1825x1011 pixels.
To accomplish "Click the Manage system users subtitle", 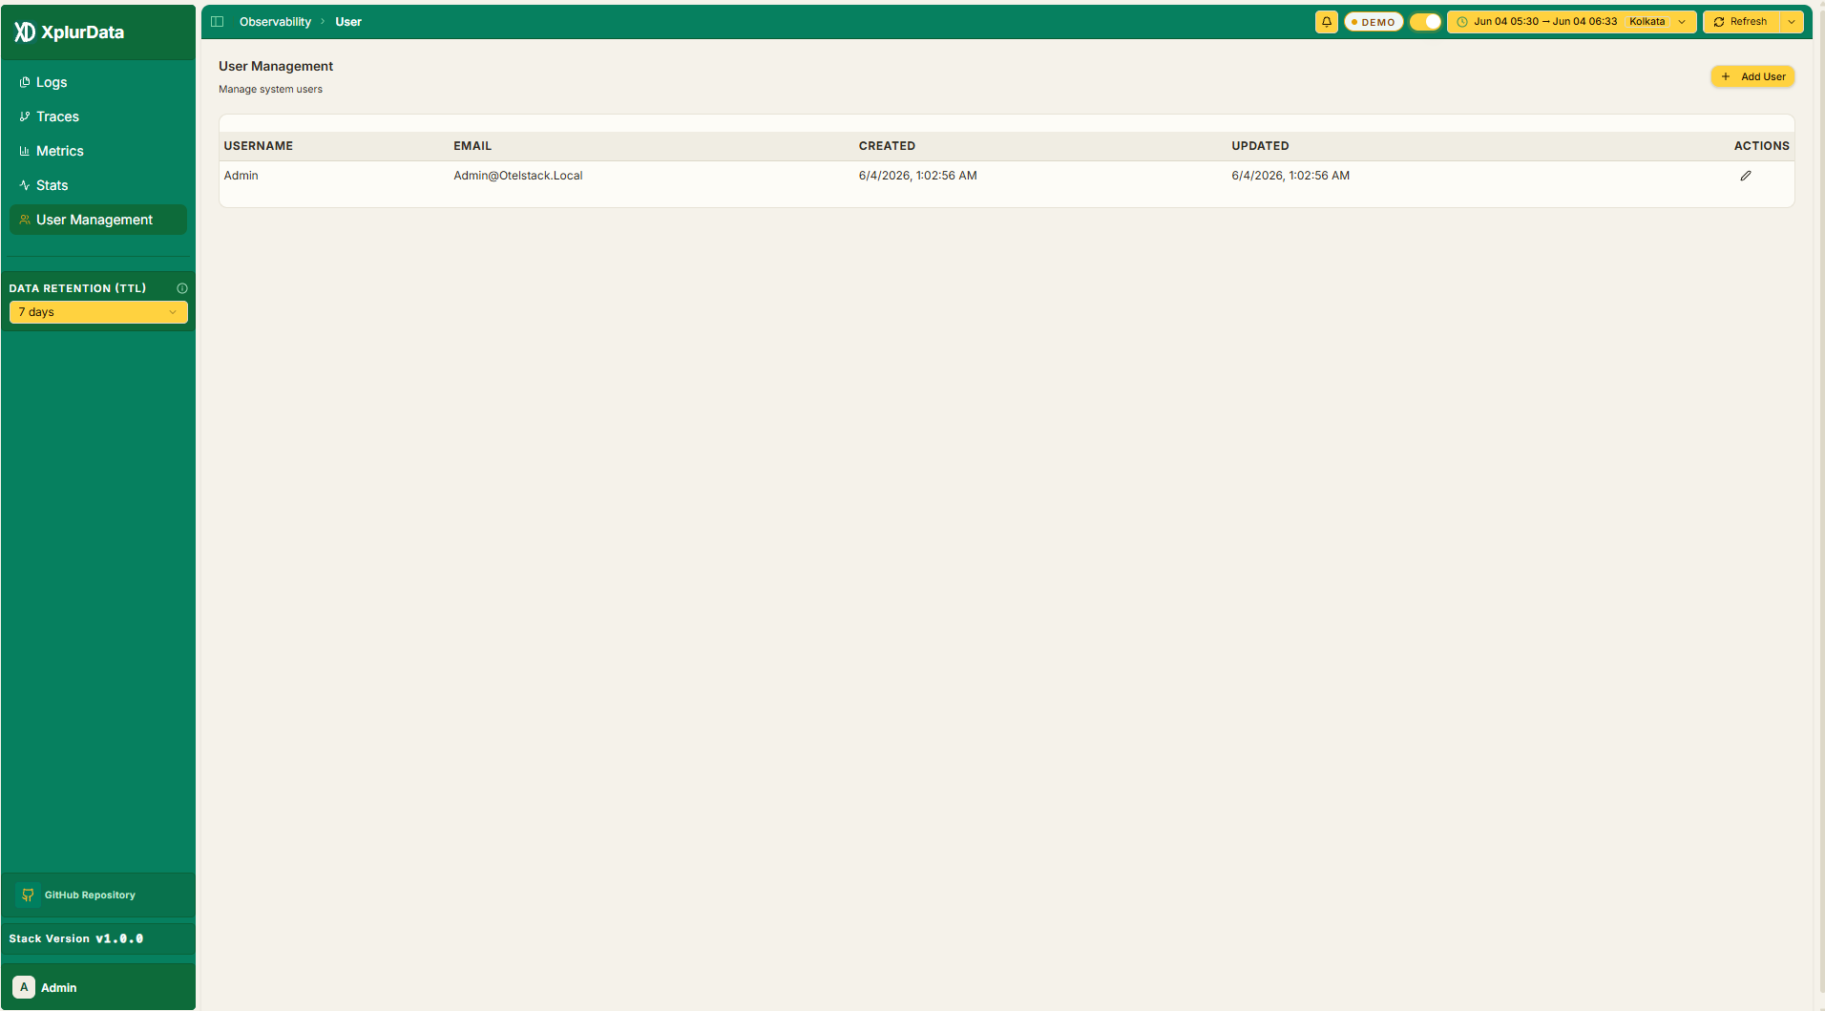I will 270,90.
